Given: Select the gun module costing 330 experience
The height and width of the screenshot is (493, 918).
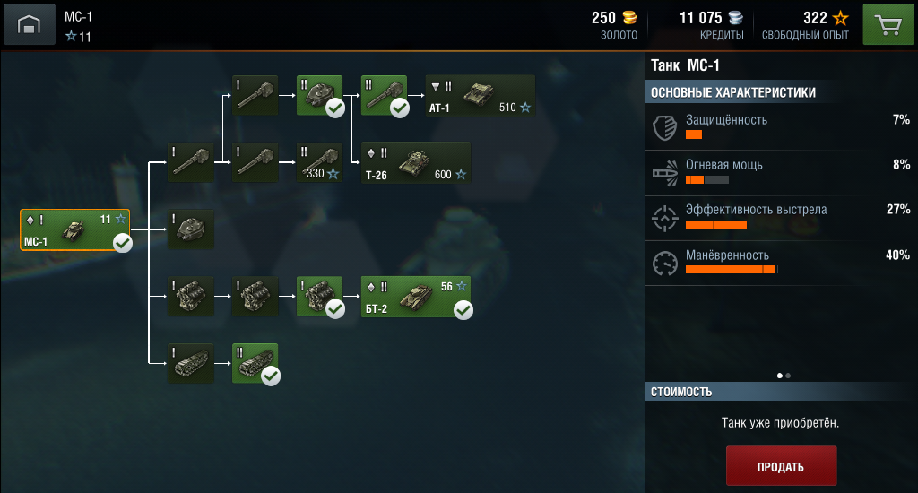Looking at the screenshot, I should (x=320, y=162).
